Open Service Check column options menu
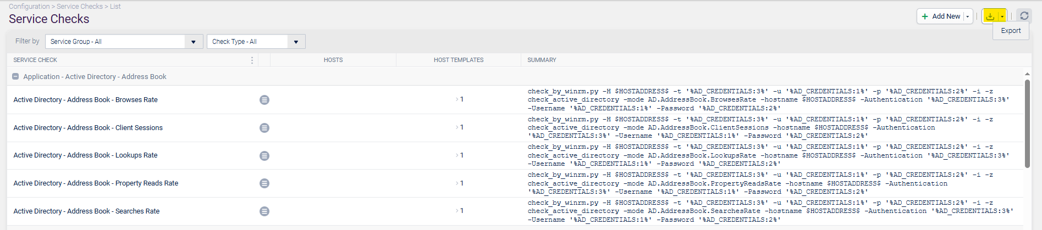 252,60
